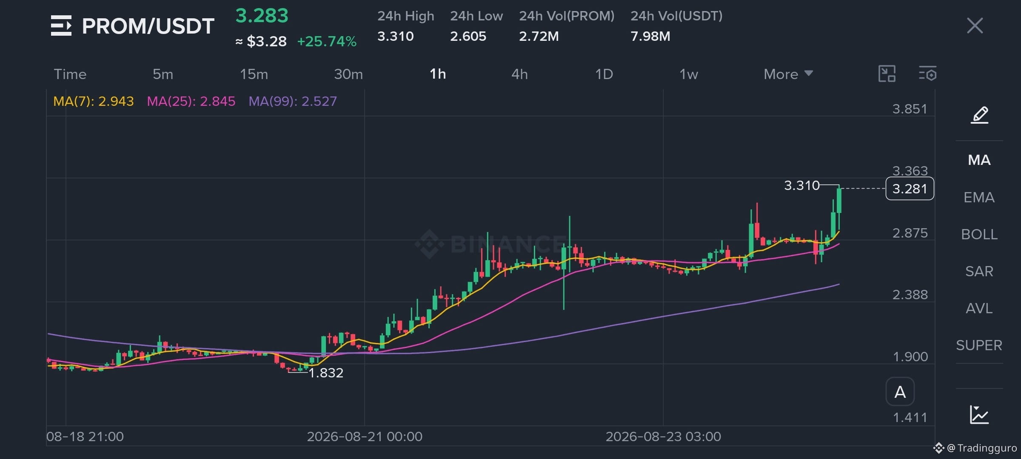Tap the 24h Low value 2.605
The height and width of the screenshot is (459, 1021).
point(468,36)
